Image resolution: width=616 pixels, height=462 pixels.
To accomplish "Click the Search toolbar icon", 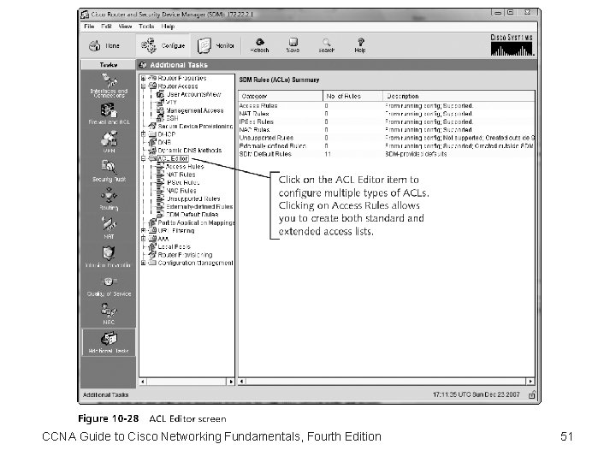I will [x=327, y=42].
